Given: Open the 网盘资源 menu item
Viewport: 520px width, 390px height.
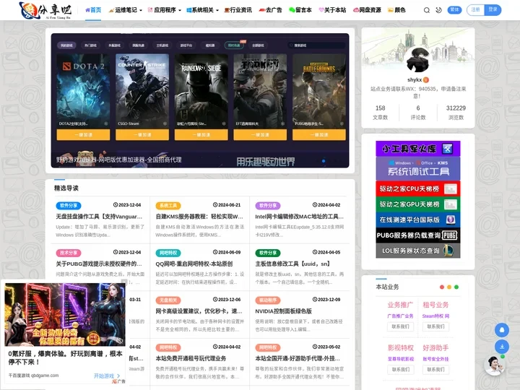Looking at the screenshot, I should (x=367, y=10).
